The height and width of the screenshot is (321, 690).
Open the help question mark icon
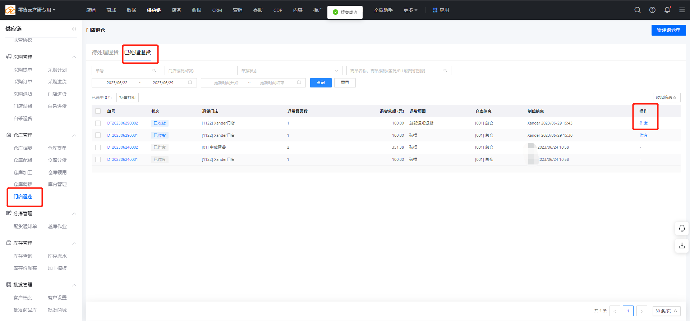(652, 10)
